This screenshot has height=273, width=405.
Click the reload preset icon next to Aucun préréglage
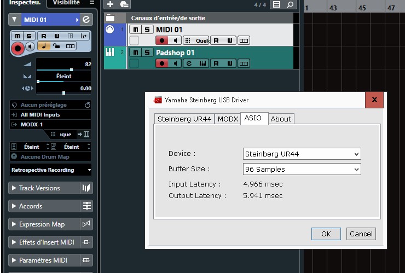pos(88,105)
